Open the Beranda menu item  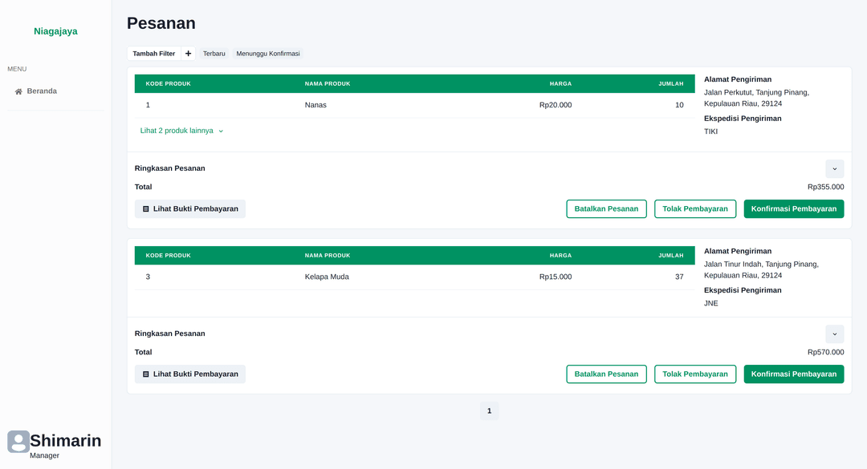[42, 91]
